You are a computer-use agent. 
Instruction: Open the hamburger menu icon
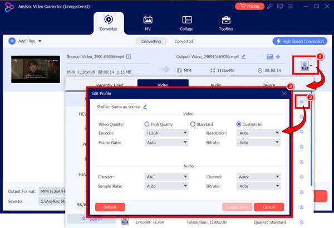coord(290,6)
